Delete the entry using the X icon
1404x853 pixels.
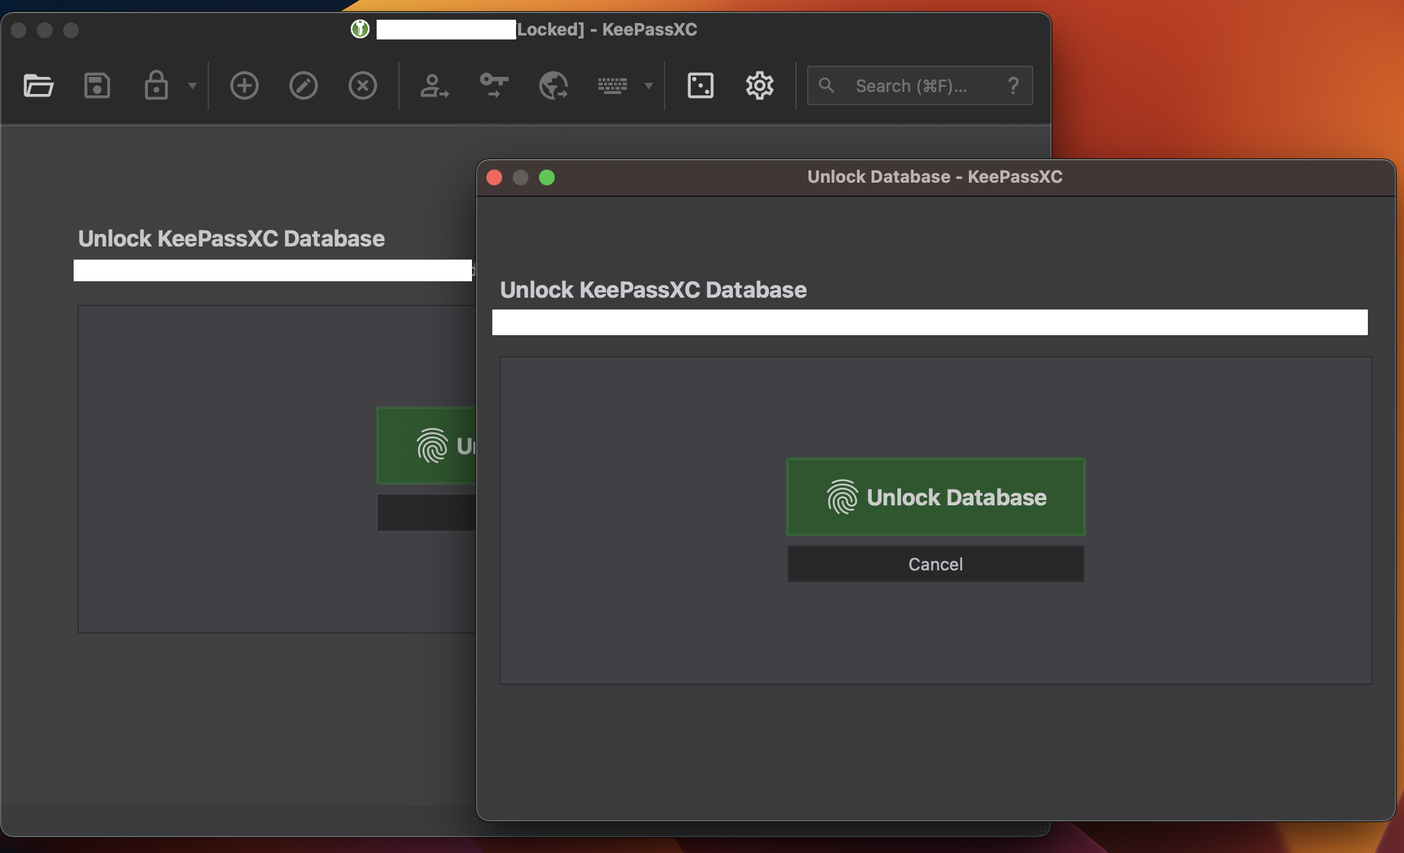362,85
